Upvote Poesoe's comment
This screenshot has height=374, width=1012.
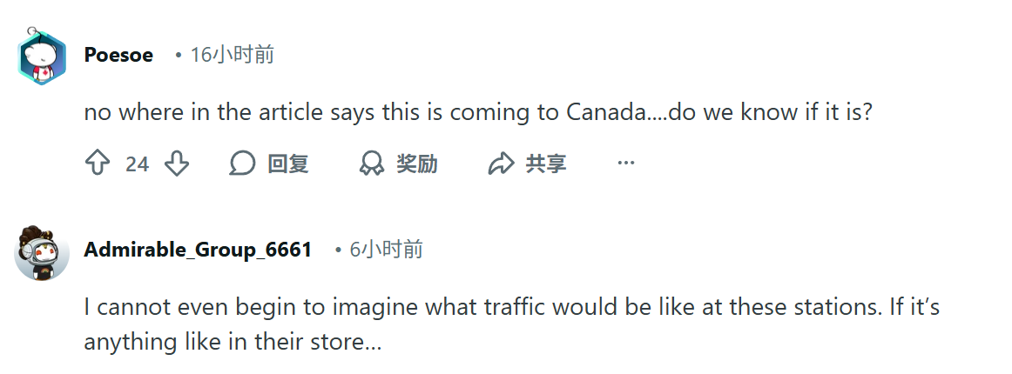pos(97,164)
